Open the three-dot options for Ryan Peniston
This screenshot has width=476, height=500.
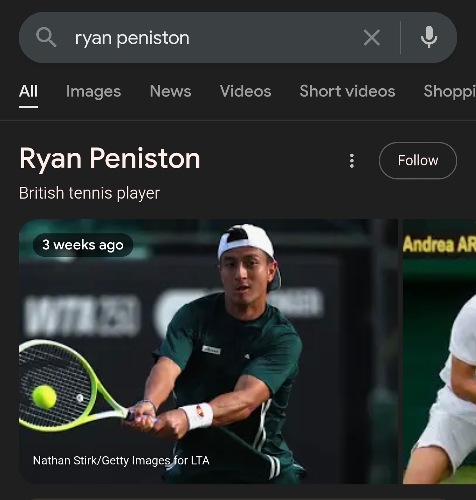point(352,161)
